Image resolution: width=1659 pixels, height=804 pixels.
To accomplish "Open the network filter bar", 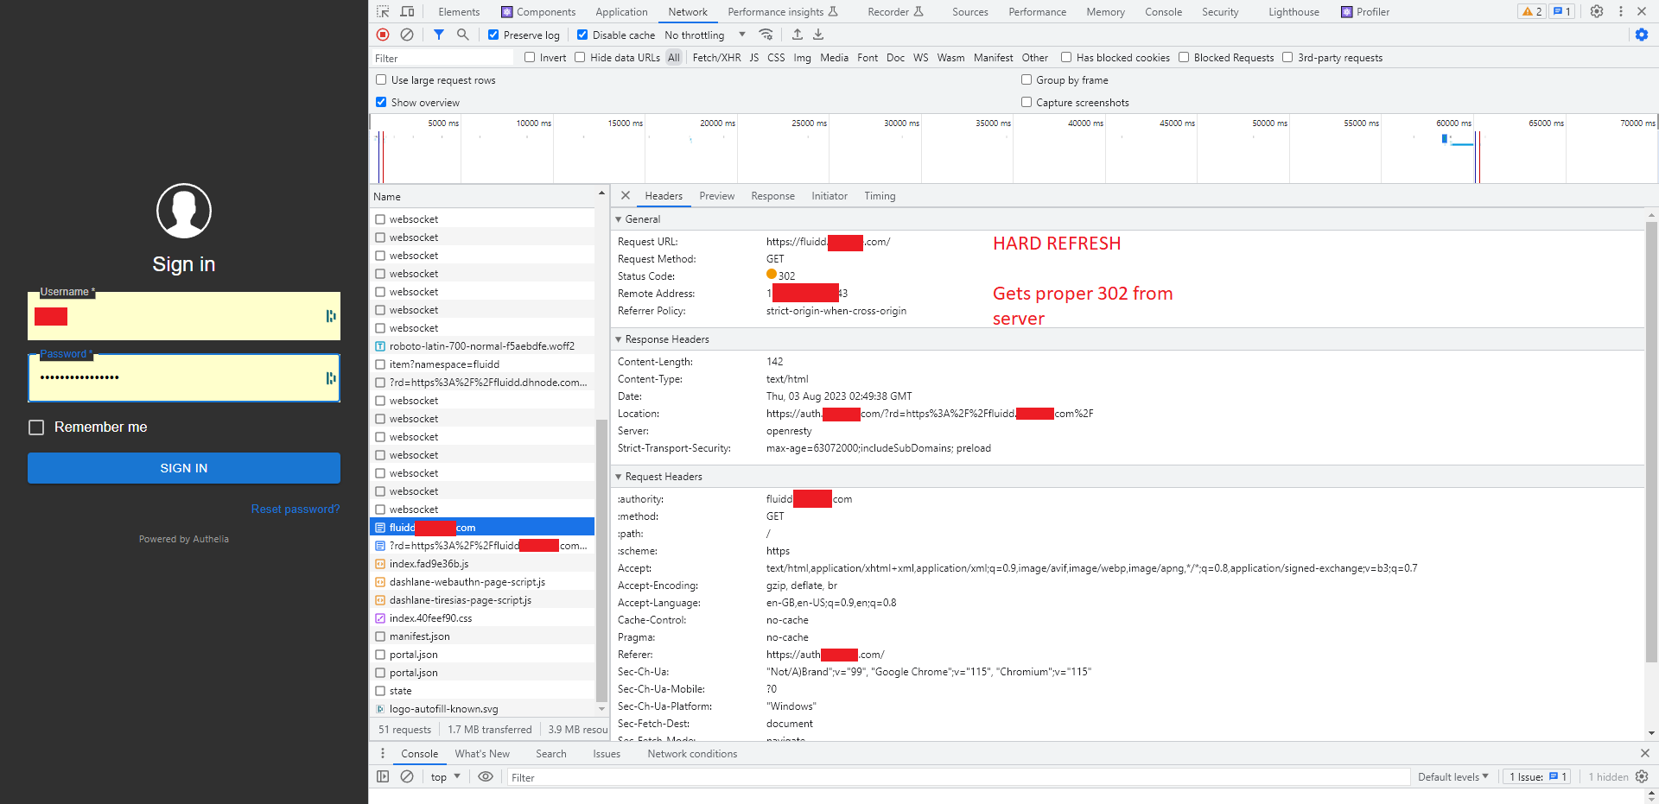I will tap(439, 35).
